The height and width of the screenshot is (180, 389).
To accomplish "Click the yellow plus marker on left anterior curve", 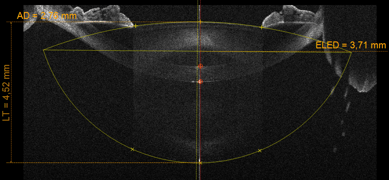I will coord(136,26).
